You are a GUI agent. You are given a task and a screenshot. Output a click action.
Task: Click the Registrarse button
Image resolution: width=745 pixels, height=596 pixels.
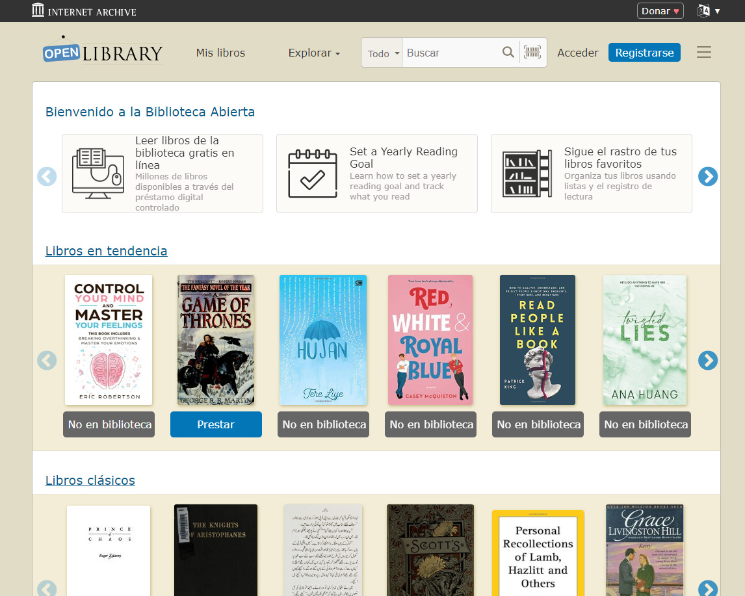(x=644, y=52)
